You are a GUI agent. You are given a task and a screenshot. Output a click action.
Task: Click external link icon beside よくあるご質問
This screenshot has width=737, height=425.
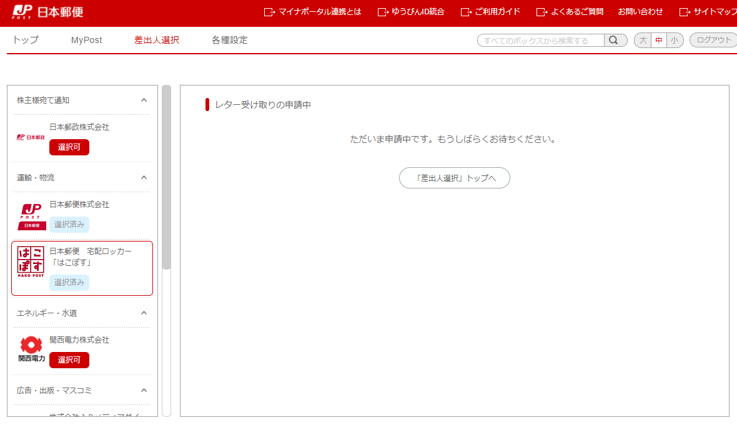pos(542,12)
